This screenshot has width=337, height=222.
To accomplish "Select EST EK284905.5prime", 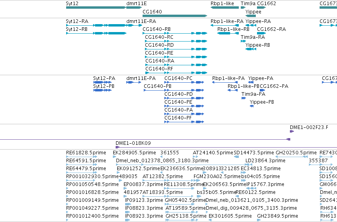I will (x=114, y=157).
